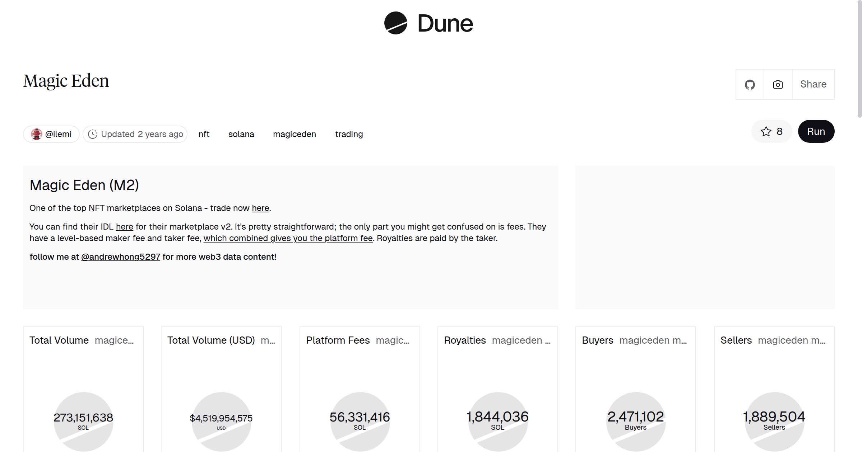
Task: Click the Royalties card title
Action: [x=465, y=340]
